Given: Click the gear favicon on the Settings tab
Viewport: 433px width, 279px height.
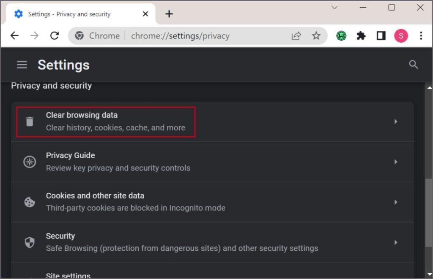Looking at the screenshot, I should pos(19,14).
